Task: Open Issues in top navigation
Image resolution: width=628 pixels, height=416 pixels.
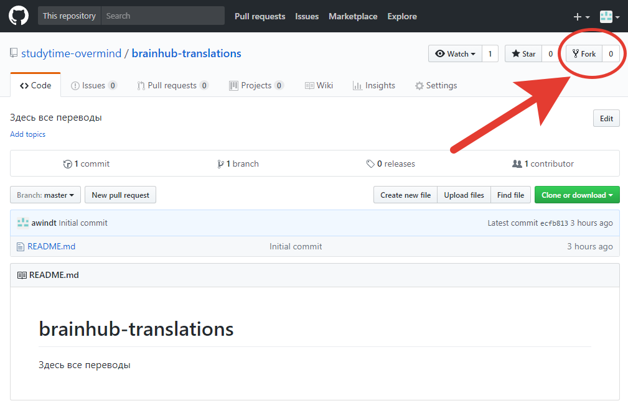Action: click(307, 16)
